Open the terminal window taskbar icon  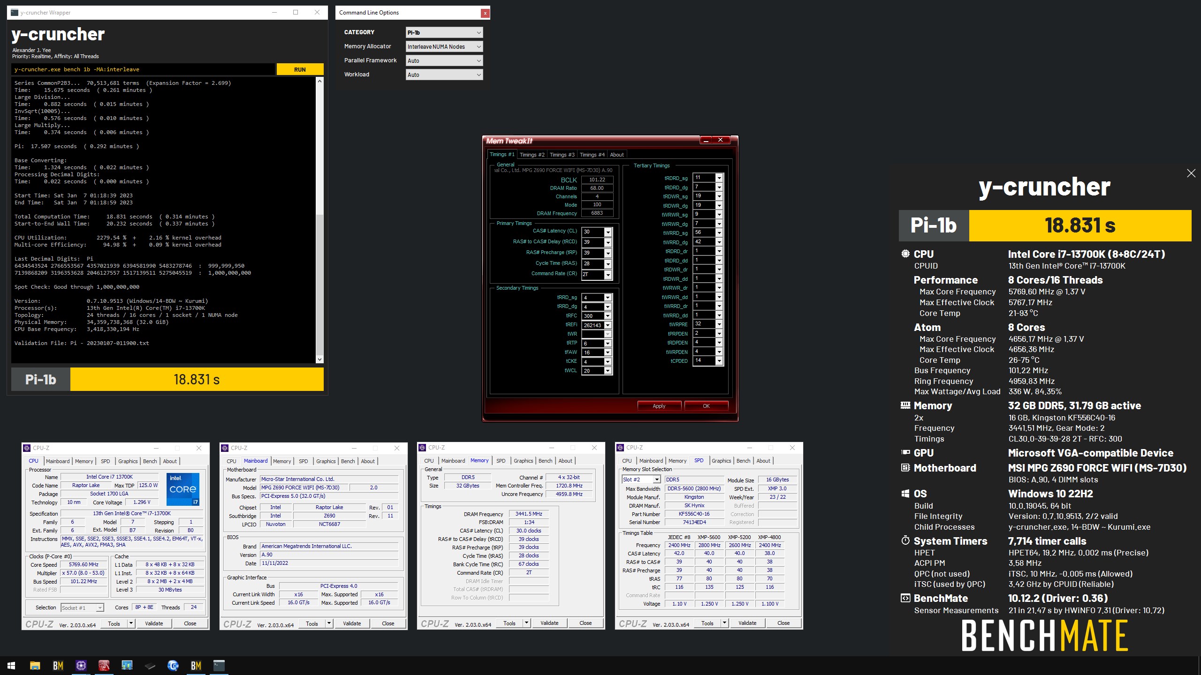(219, 666)
